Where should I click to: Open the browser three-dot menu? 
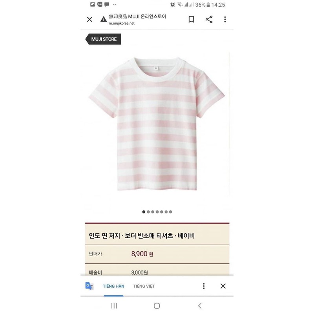click(x=225, y=19)
